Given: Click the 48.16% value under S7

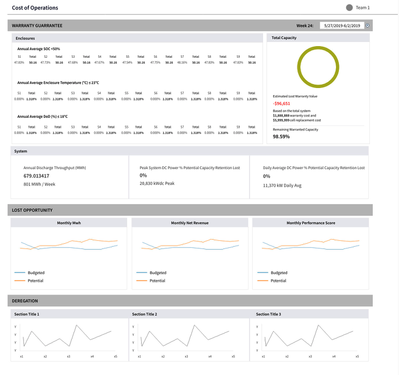Looking at the screenshot, I should [x=182, y=62].
